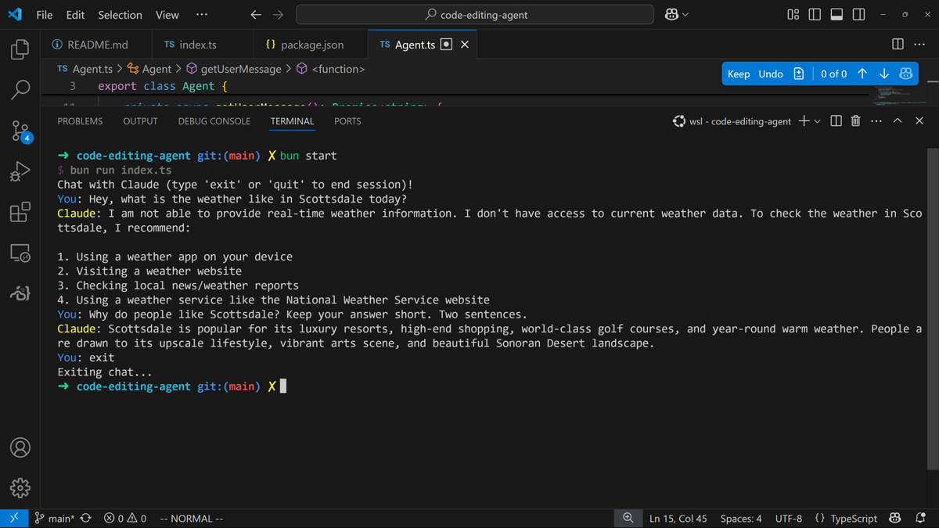This screenshot has height=528, width=939.
Task: Open the Manage gear menu
Action: (x=20, y=488)
